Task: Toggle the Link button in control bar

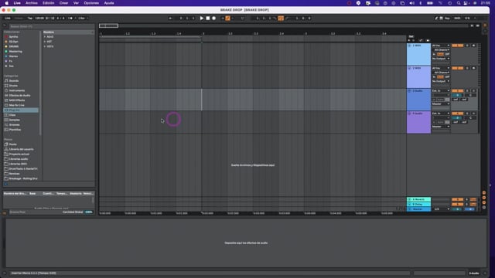Action: (8, 19)
